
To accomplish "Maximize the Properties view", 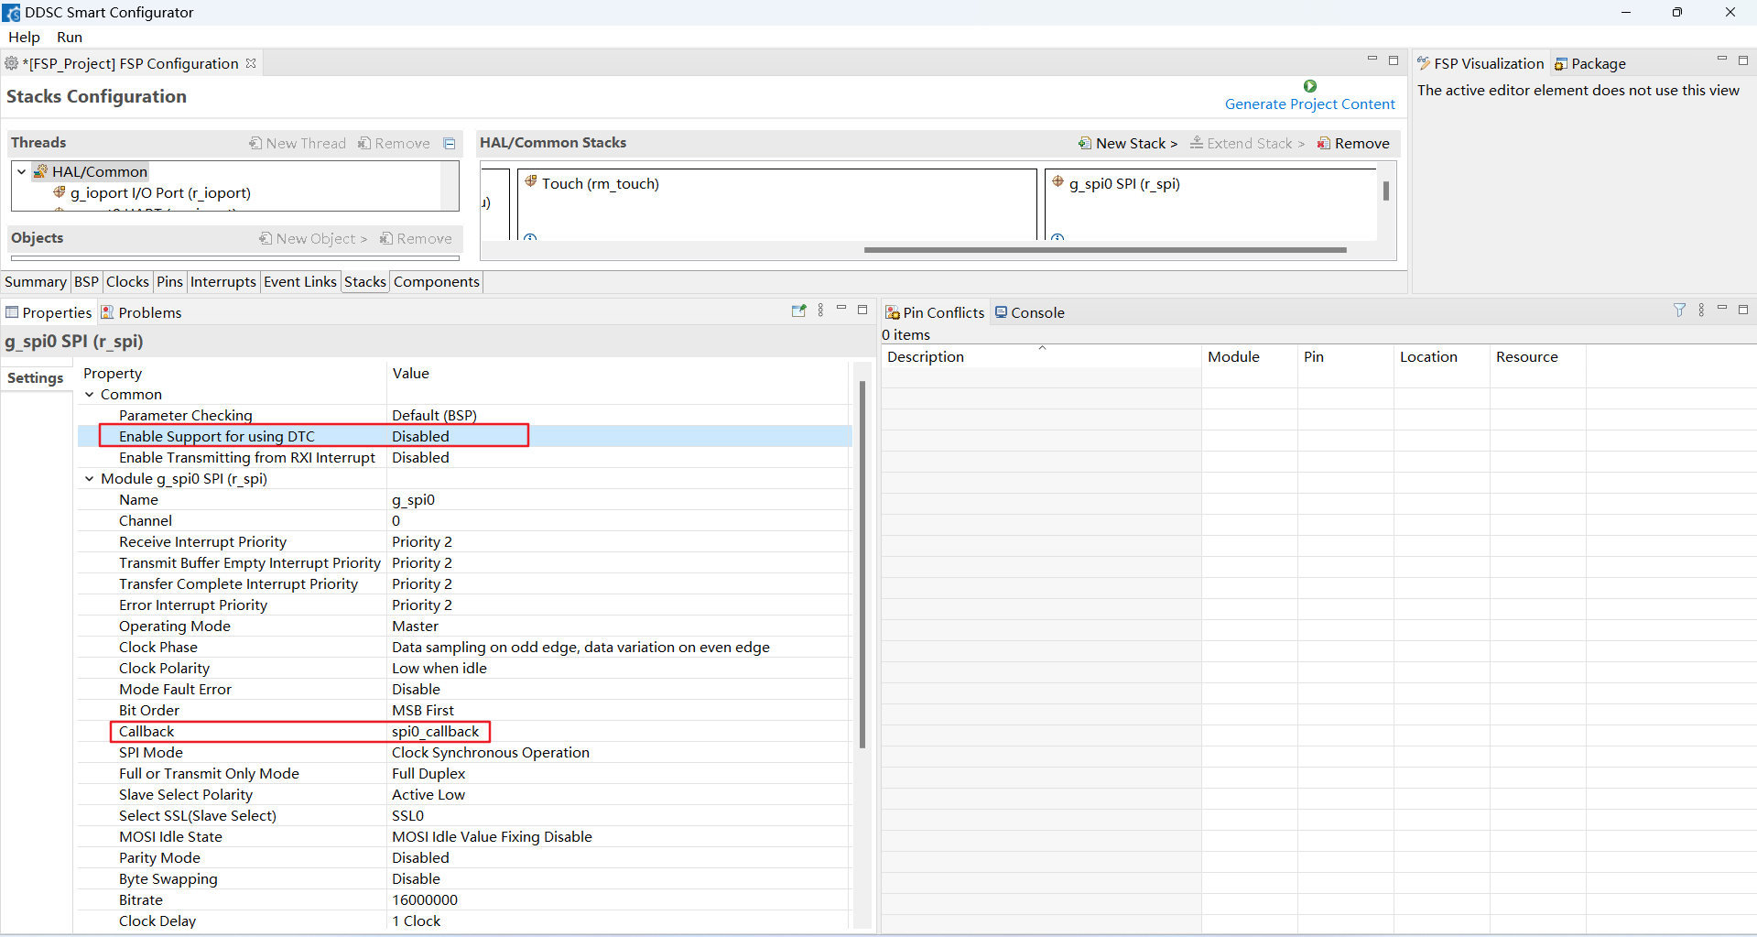I will click(862, 310).
